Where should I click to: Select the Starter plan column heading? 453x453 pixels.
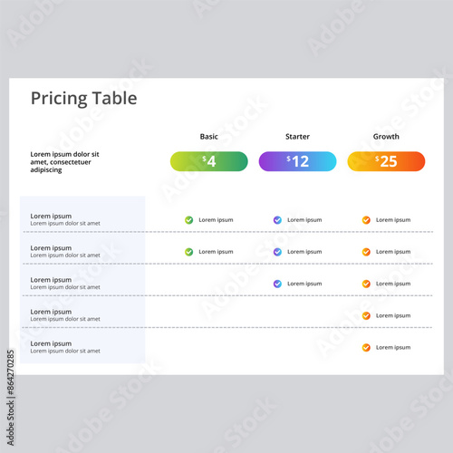297,137
